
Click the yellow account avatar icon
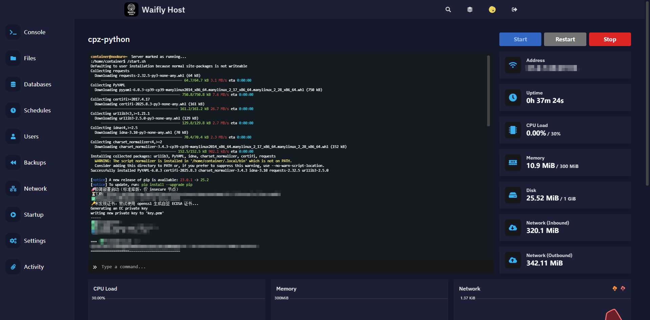coord(492,9)
